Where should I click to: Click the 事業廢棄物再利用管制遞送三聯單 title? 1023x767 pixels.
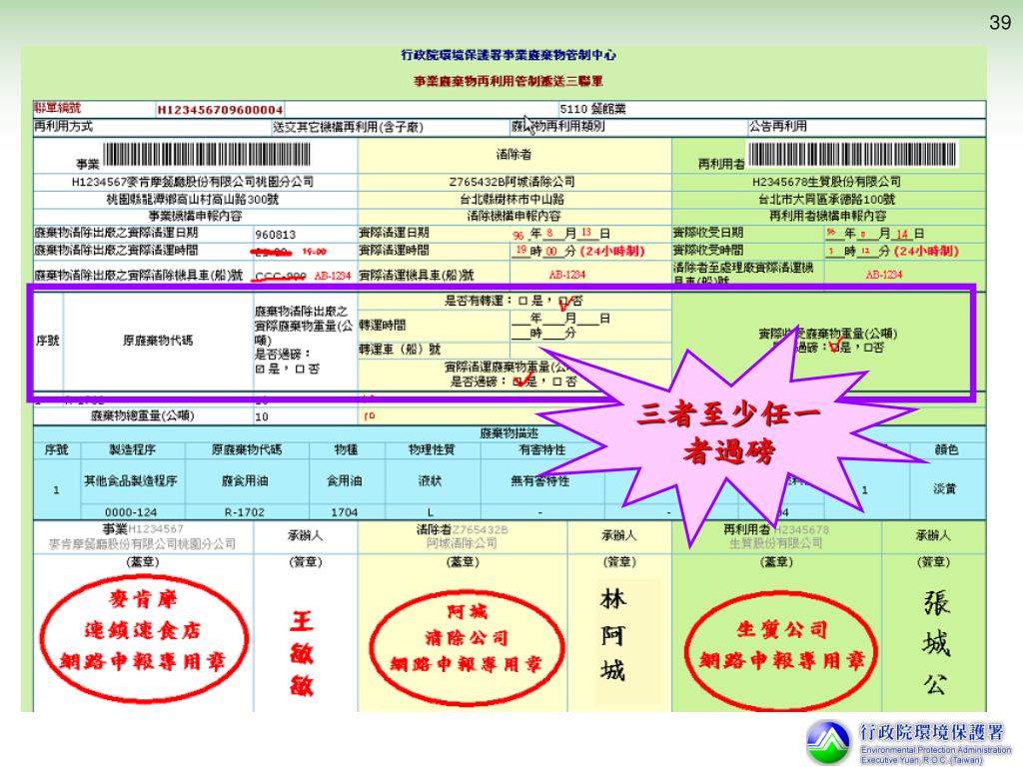click(x=509, y=82)
